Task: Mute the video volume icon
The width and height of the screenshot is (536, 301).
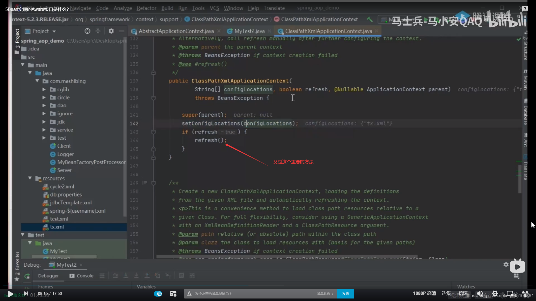Action: coord(480,293)
